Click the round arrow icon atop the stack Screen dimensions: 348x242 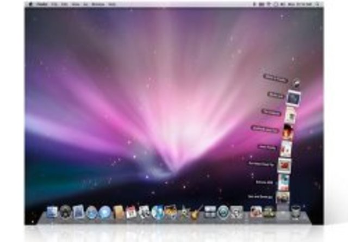pyautogui.click(x=297, y=83)
